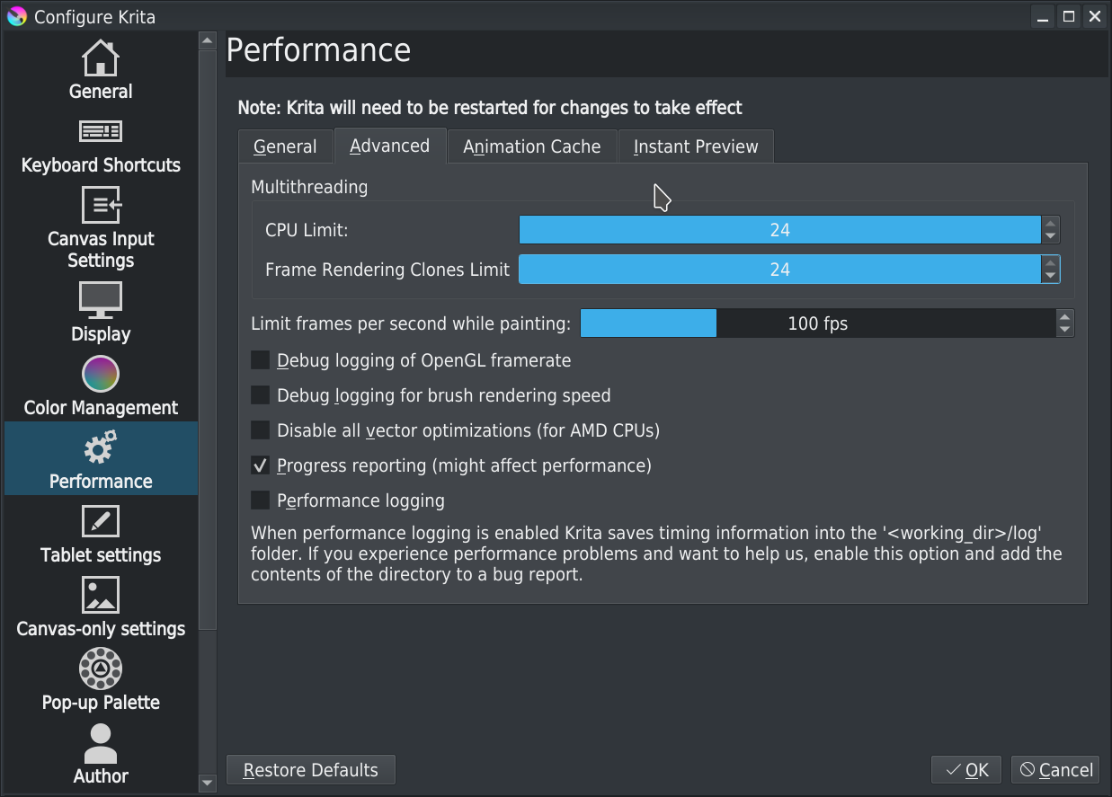The image size is (1112, 797).
Task: Select the Pop-up Palette icon
Action: click(x=100, y=669)
